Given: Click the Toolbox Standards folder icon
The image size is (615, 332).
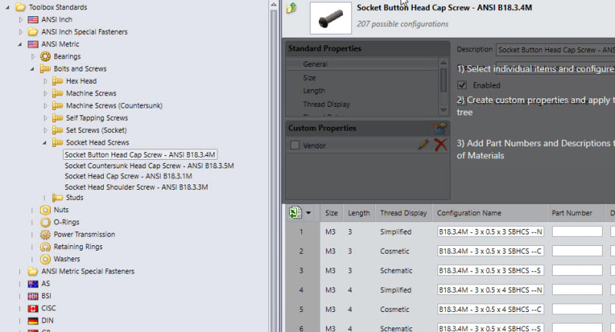Looking at the screenshot, I should pos(21,7).
